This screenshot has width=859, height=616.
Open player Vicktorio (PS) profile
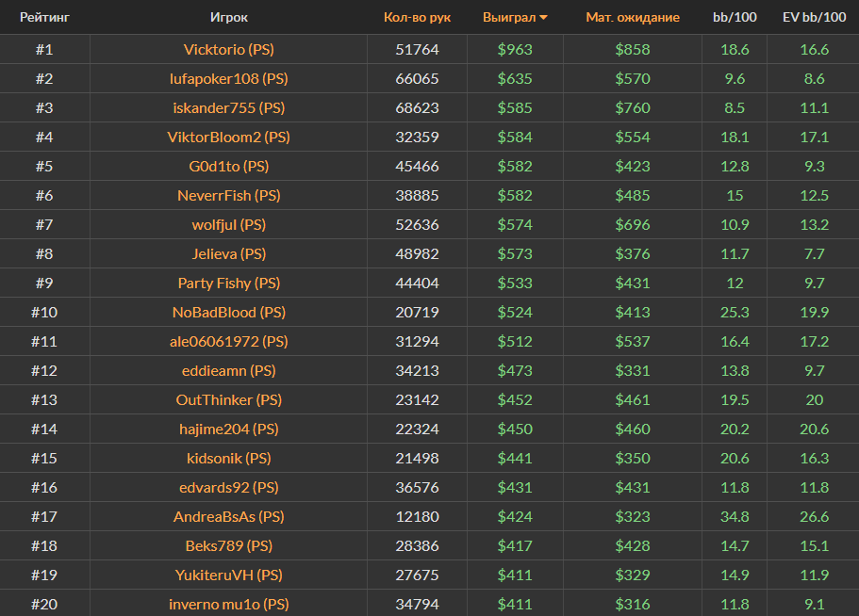pyautogui.click(x=229, y=49)
